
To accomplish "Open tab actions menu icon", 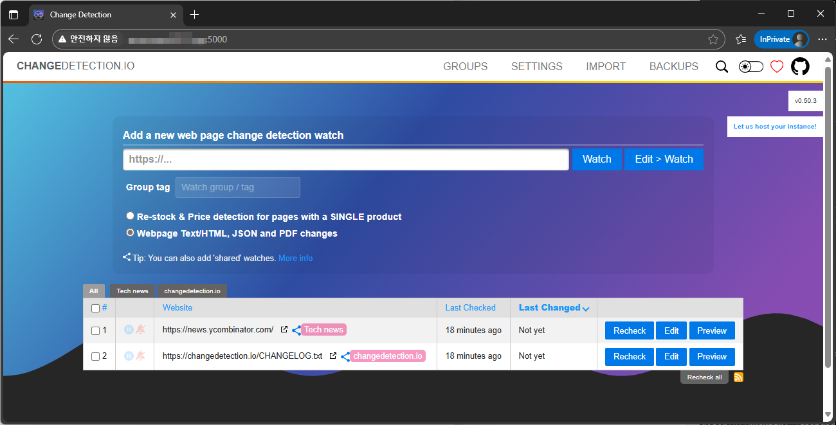I will pyautogui.click(x=14, y=14).
